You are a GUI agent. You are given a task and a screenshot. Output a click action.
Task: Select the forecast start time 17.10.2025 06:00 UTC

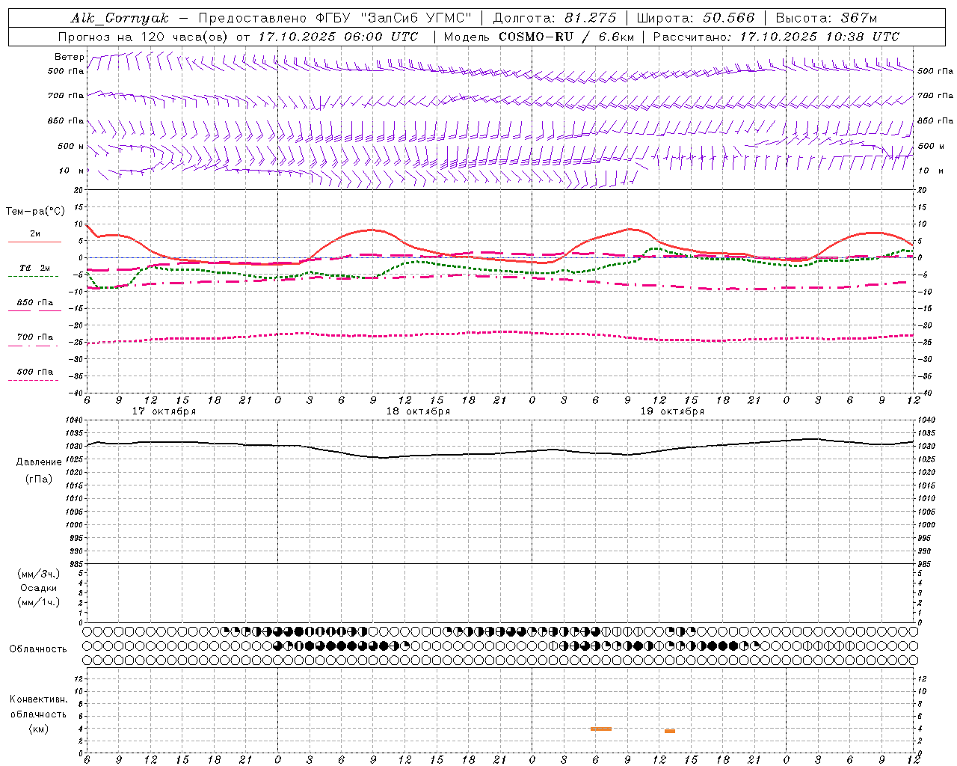pos(338,37)
